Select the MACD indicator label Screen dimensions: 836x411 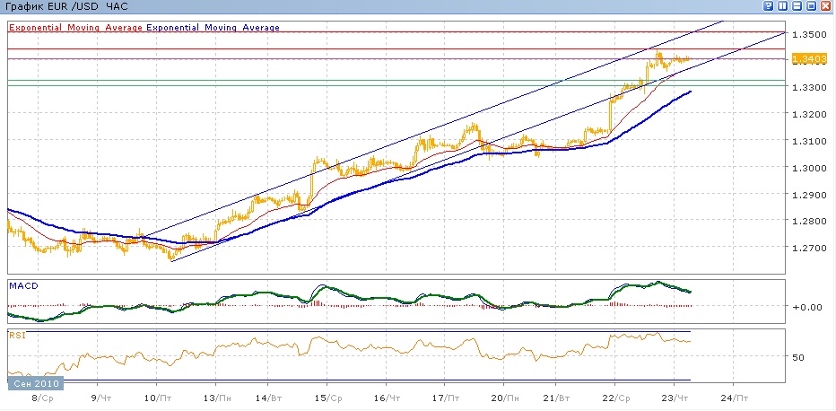click(x=22, y=285)
